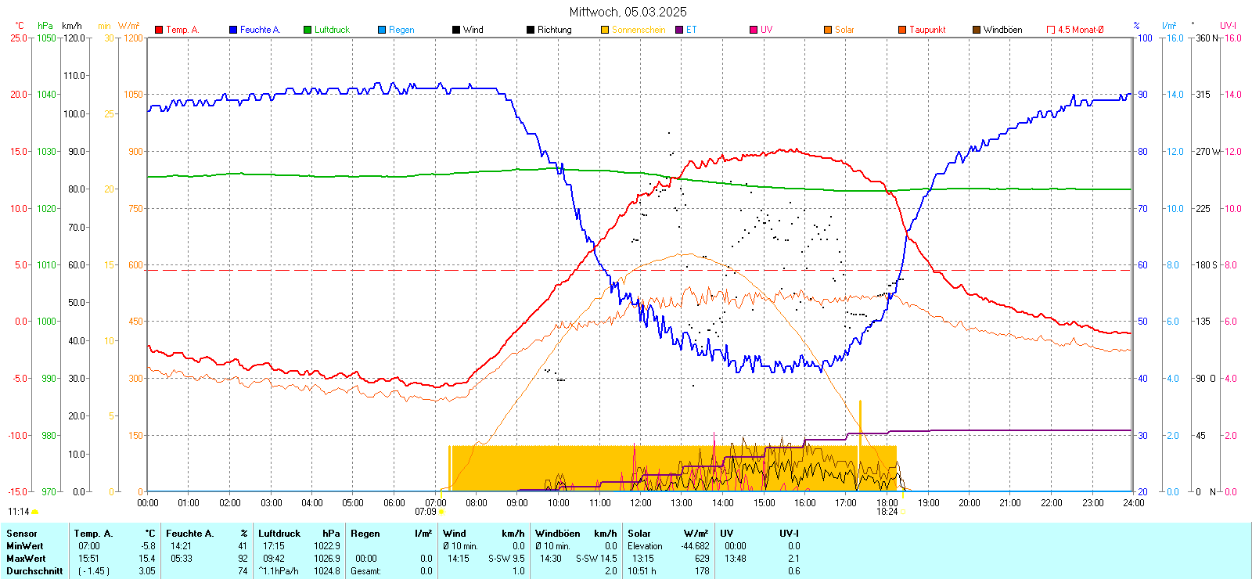Click the light-blue Regen legend square
This screenshot has height=579, width=1252.
pyautogui.click(x=382, y=30)
